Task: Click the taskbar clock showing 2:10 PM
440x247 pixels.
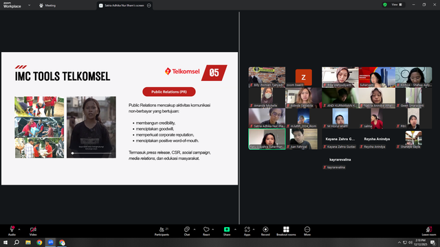Action: tap(420, 242)
